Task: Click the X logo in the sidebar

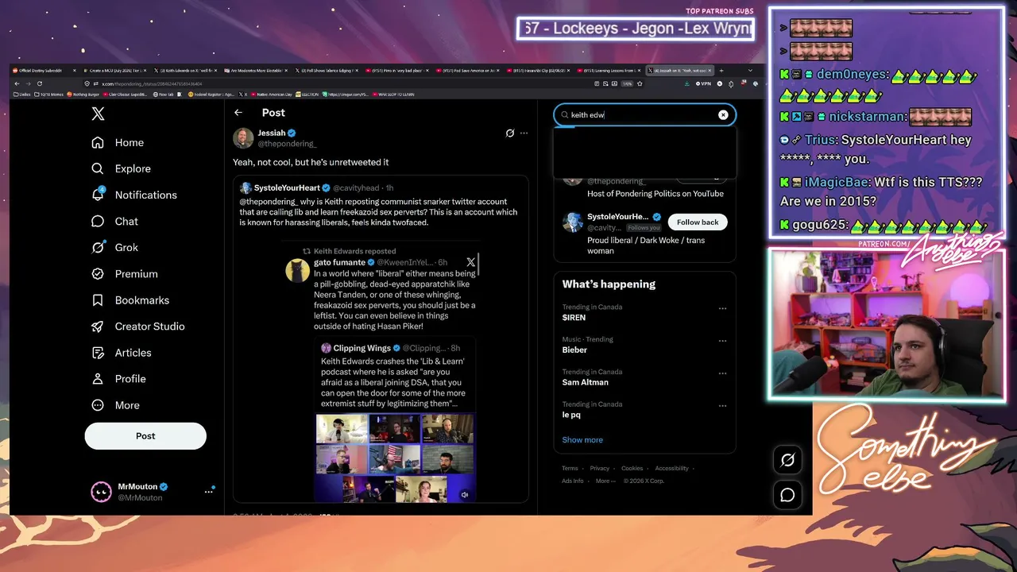Action: [98, 114]
